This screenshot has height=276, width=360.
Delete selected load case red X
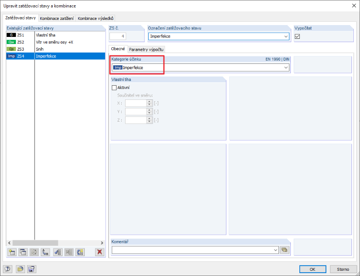coord(99,252)
